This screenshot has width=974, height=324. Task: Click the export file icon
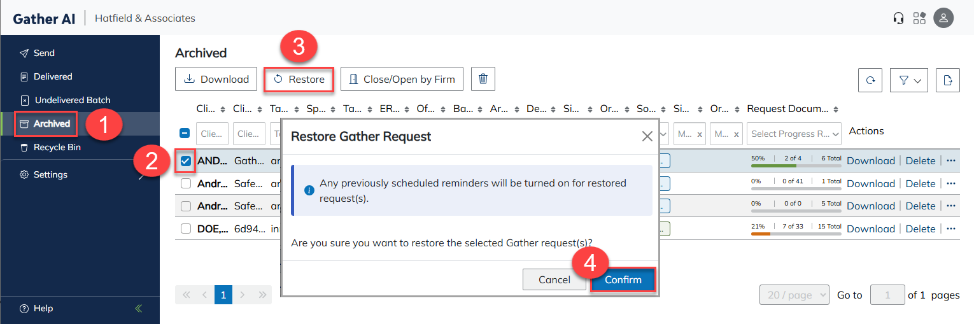pos(947,80)
